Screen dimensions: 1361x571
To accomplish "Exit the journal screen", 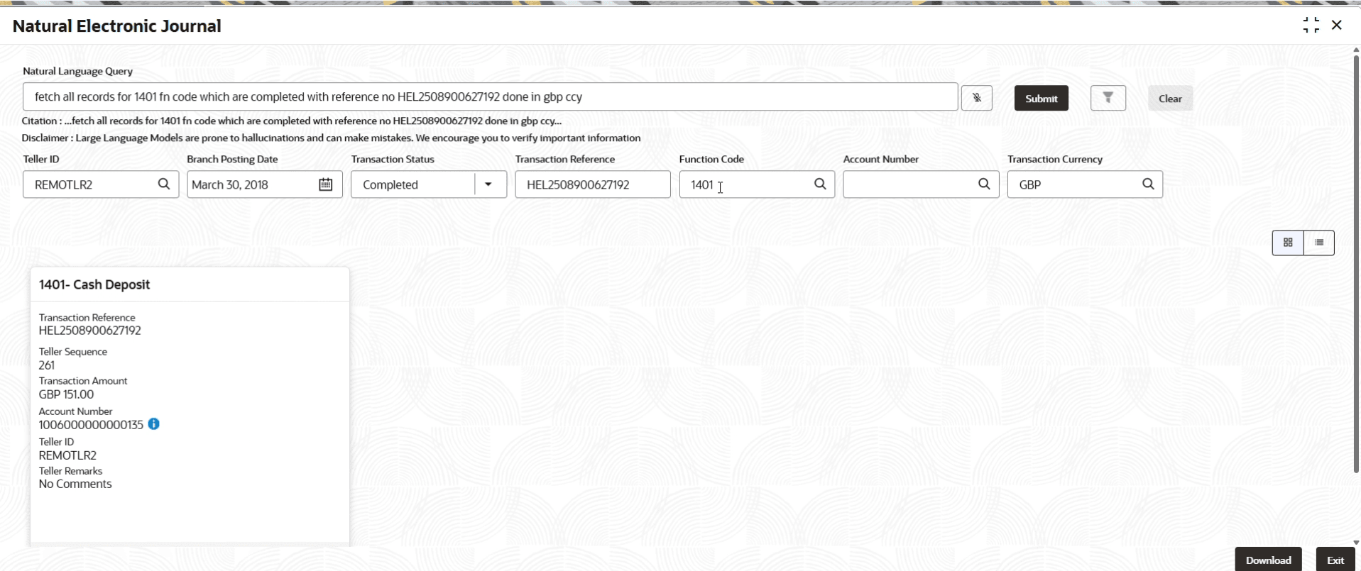I will (1335, 560).
